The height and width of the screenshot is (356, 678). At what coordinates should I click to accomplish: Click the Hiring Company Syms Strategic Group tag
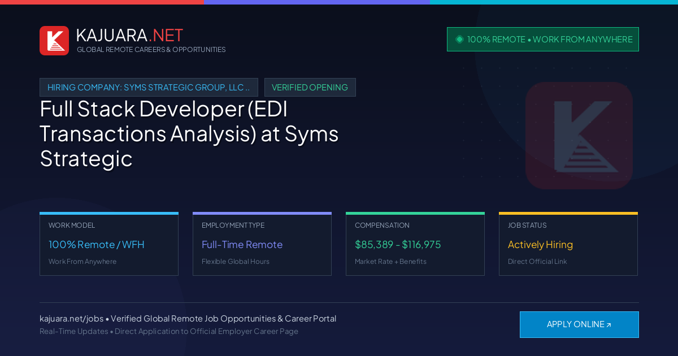pyautogui.click(x=149, y=88)
